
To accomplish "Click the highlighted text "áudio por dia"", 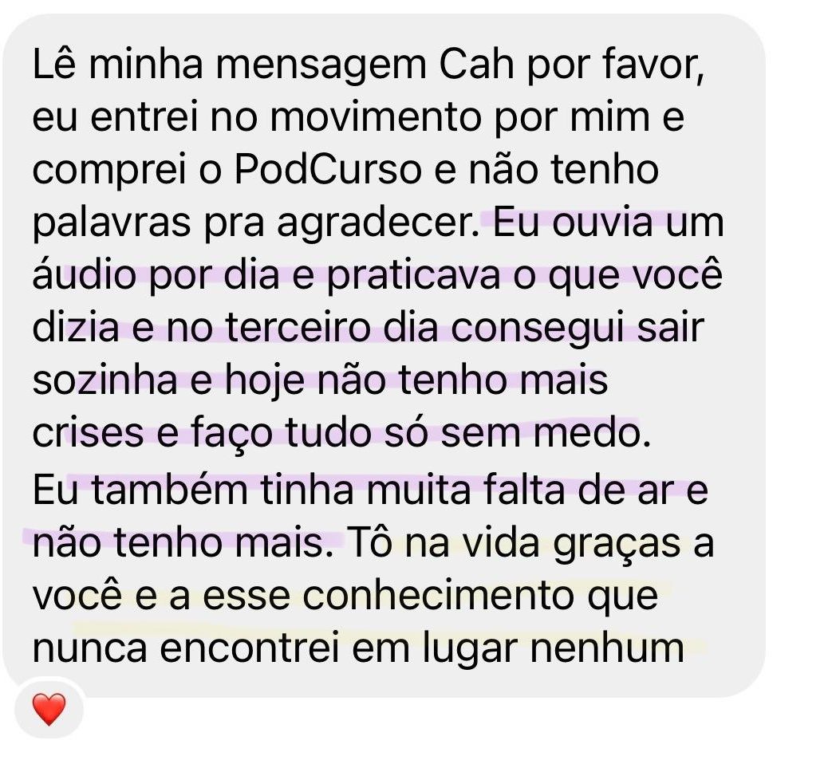I will (x=156, y=277).
